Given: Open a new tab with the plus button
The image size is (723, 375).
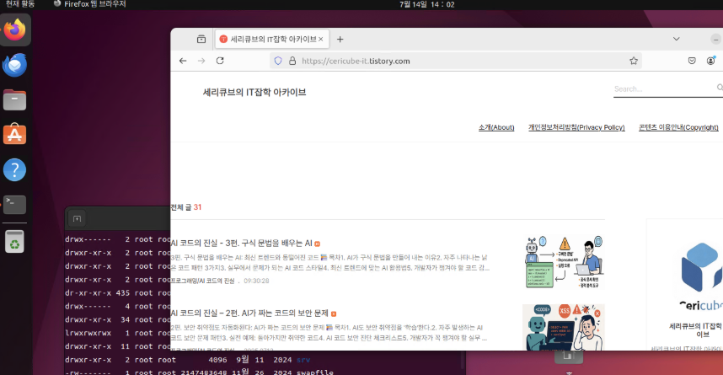Looking at the screenshot, I should (x=340, y=40).
